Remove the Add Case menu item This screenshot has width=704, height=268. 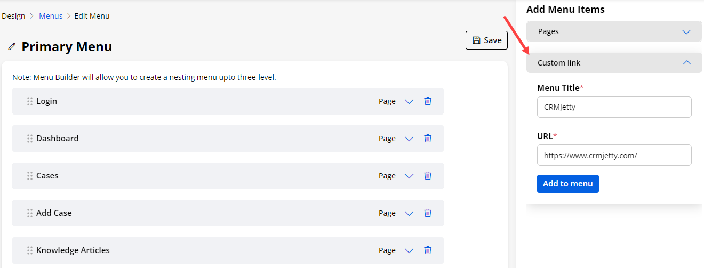428,213
